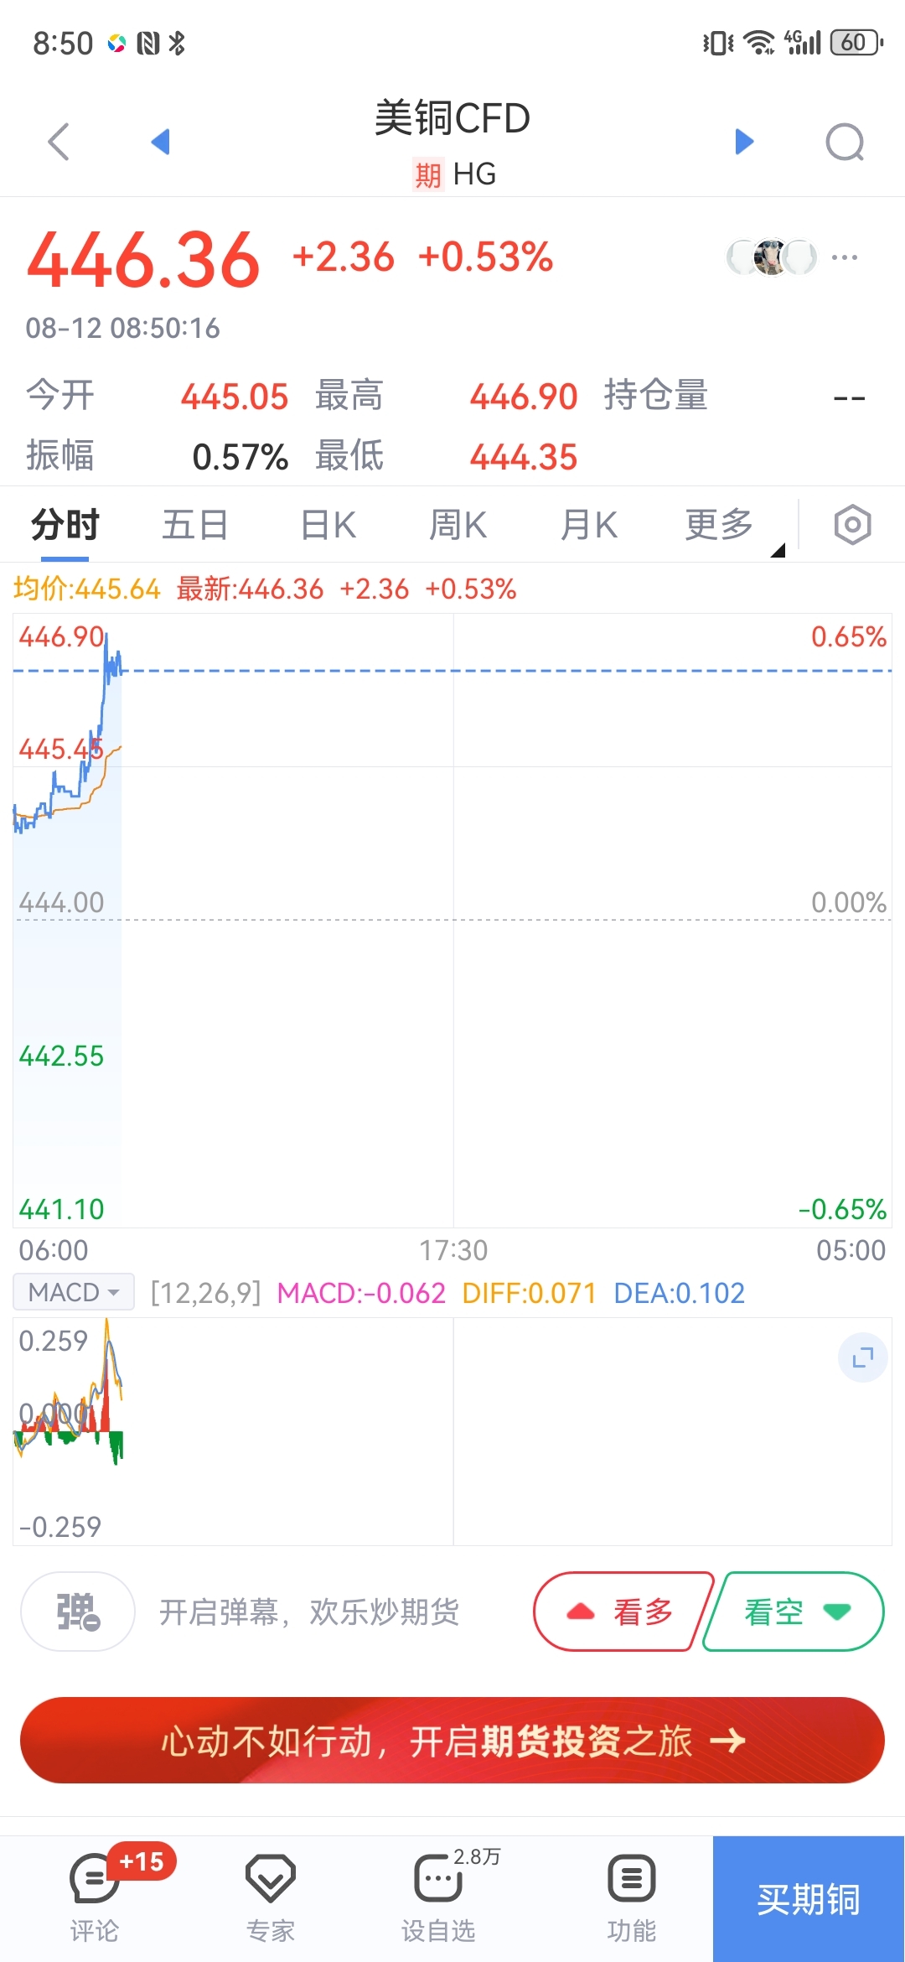The image size is (905, 1962).
Task: Vote bullish with 看多 button
Action: [x=622, y=1612]
